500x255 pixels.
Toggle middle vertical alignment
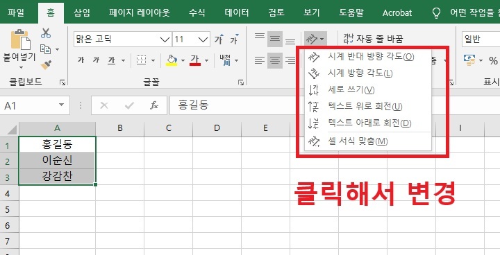[275, 39]
